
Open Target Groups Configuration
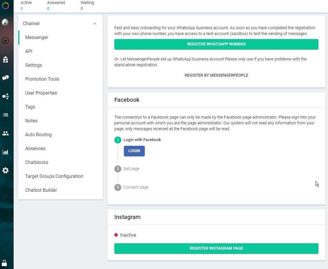pos(61,176)
